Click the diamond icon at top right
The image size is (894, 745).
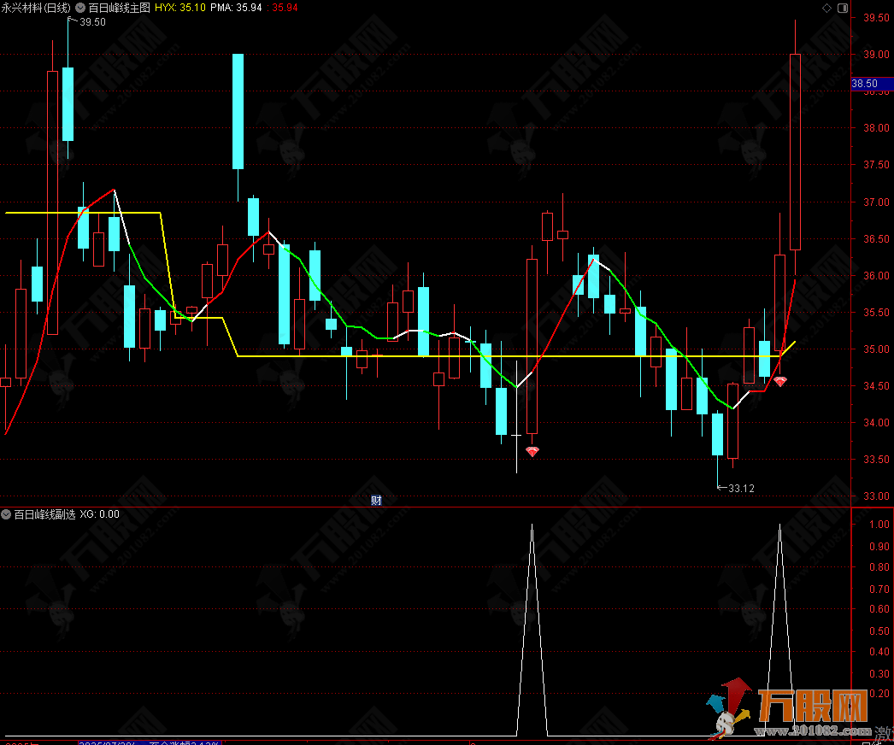coord(826,8)
